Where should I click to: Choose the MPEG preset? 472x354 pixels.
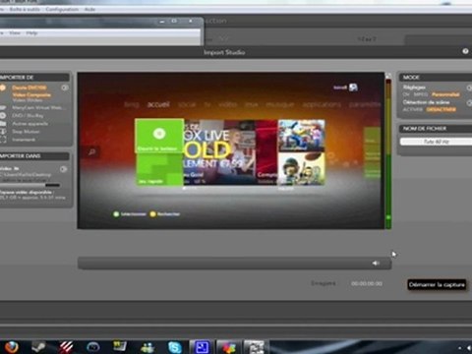point(421,94)
